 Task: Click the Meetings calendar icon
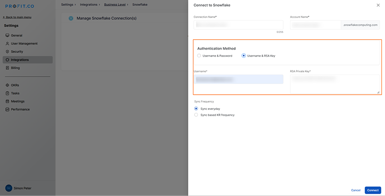pyautogui.click(x=7, y=101)
